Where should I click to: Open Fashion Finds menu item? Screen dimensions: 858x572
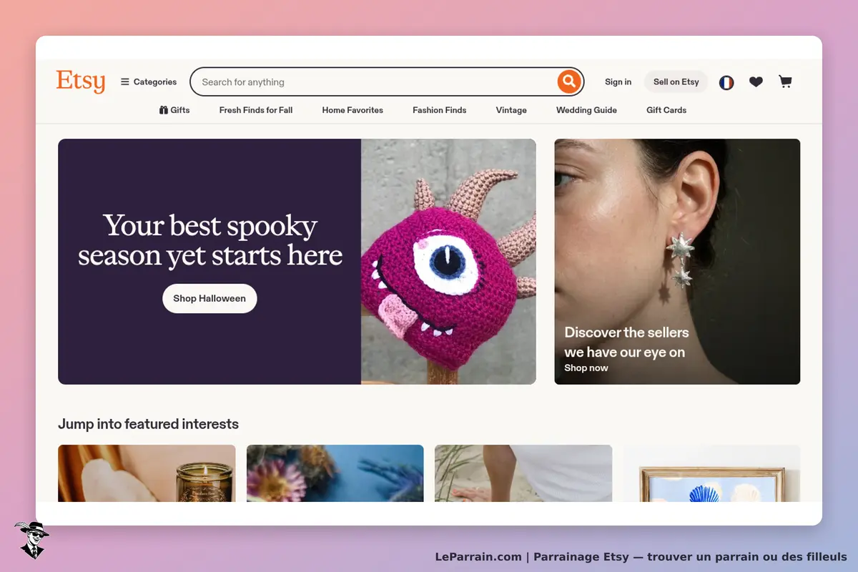[x=439, y=110]
